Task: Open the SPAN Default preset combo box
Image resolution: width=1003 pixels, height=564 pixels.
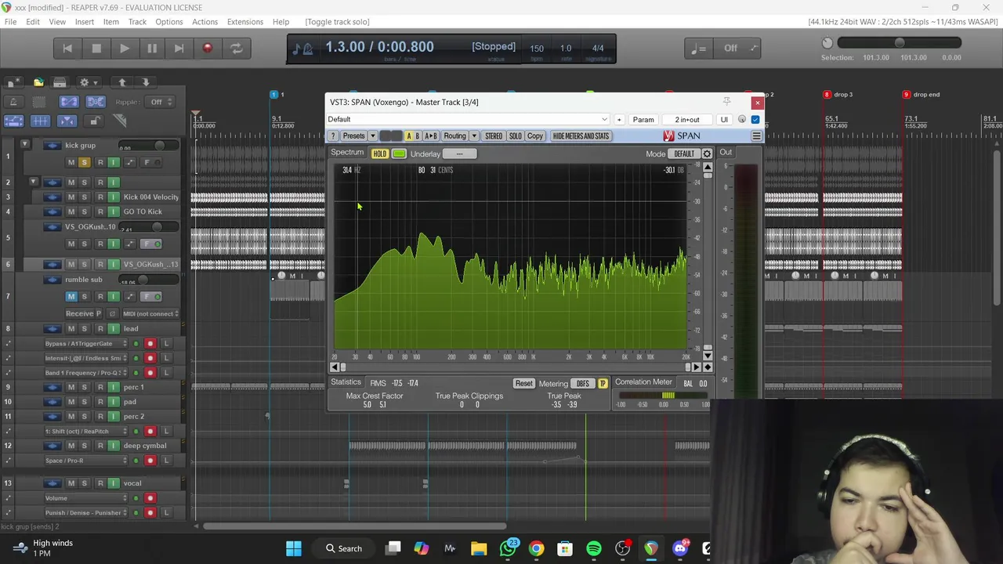Action: [468, 120]
